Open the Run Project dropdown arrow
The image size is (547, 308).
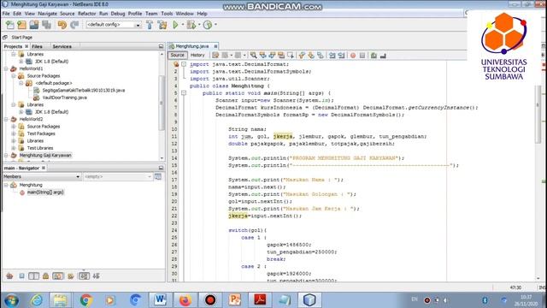pos(182,25)
